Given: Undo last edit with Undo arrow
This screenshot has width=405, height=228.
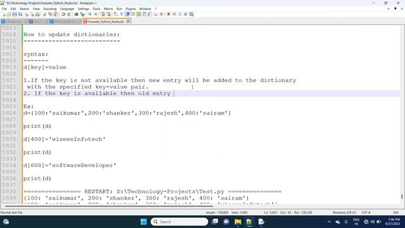Looking at the screenshot, I should pyautogui.click(x=63, y=14).
